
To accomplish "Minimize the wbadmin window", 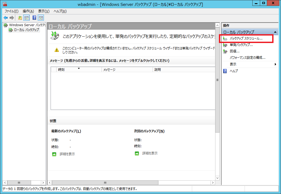I will tap(256, 3).
